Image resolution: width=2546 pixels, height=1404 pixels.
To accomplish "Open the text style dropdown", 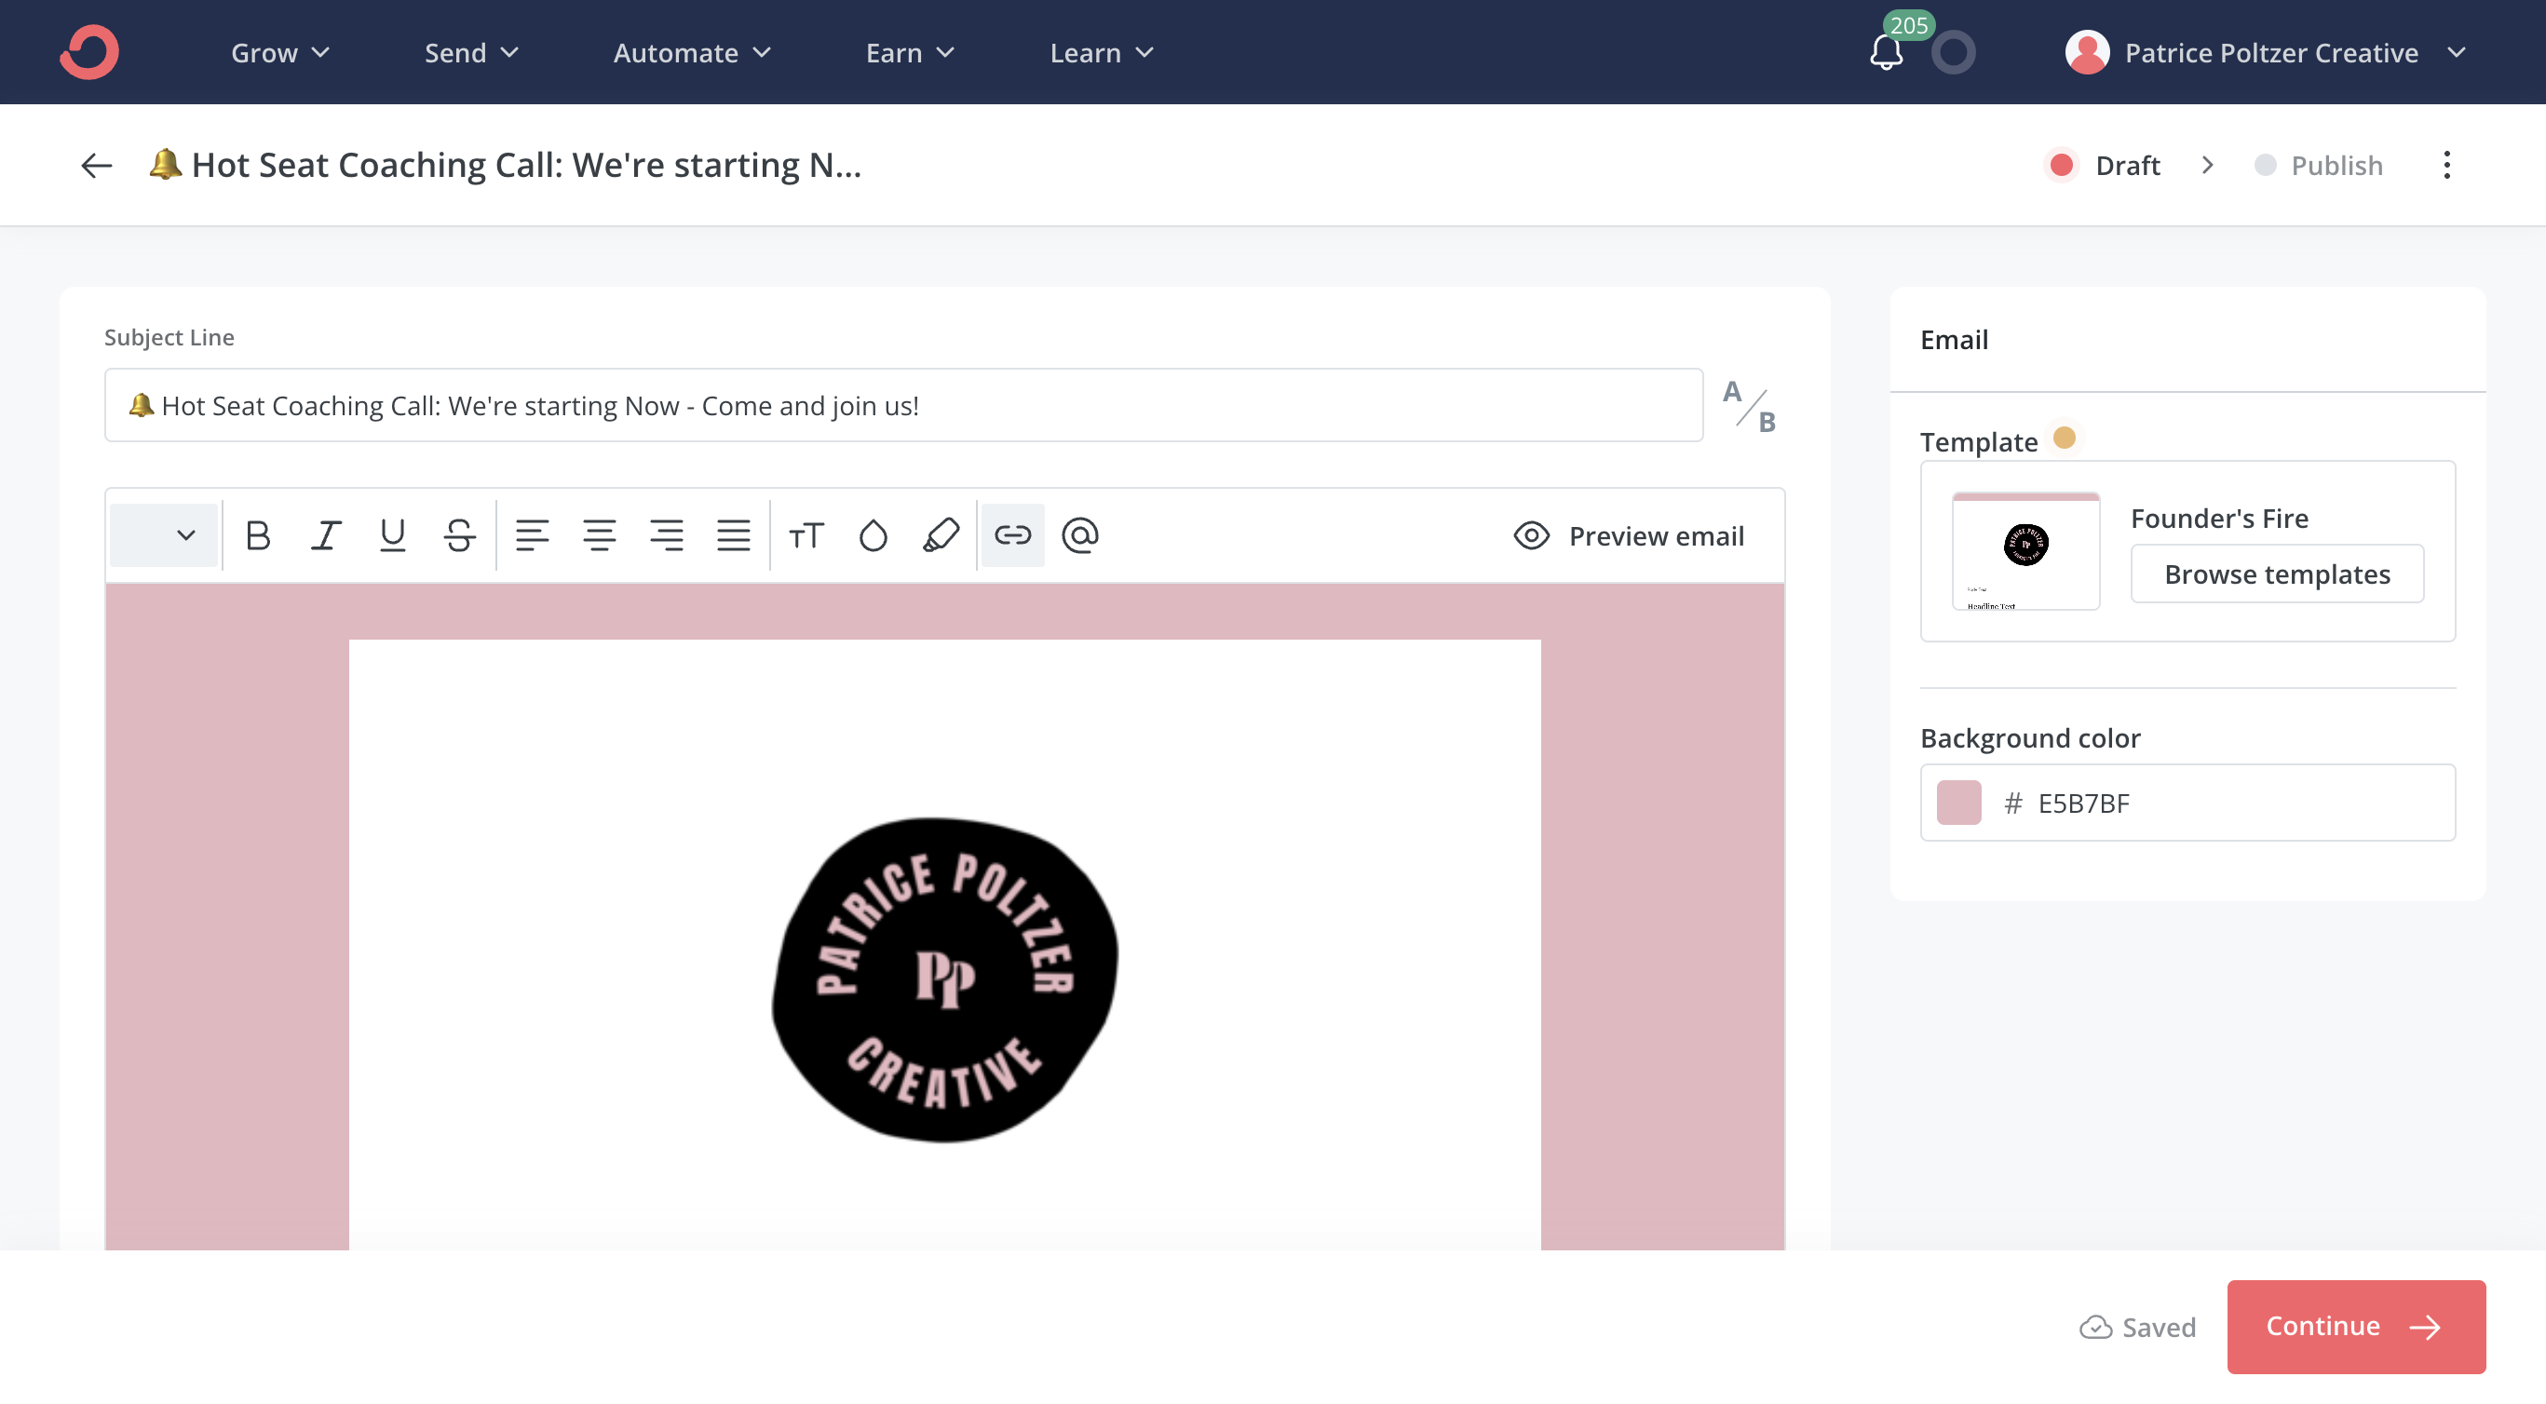I will [164, 535].
